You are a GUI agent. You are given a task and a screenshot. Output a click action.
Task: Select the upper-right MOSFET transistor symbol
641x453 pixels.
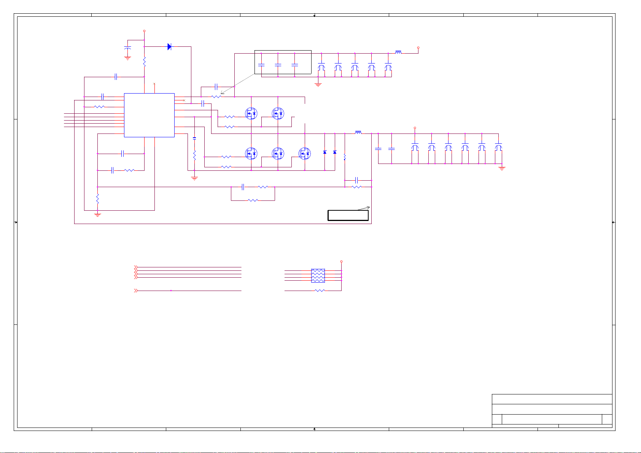278,113
